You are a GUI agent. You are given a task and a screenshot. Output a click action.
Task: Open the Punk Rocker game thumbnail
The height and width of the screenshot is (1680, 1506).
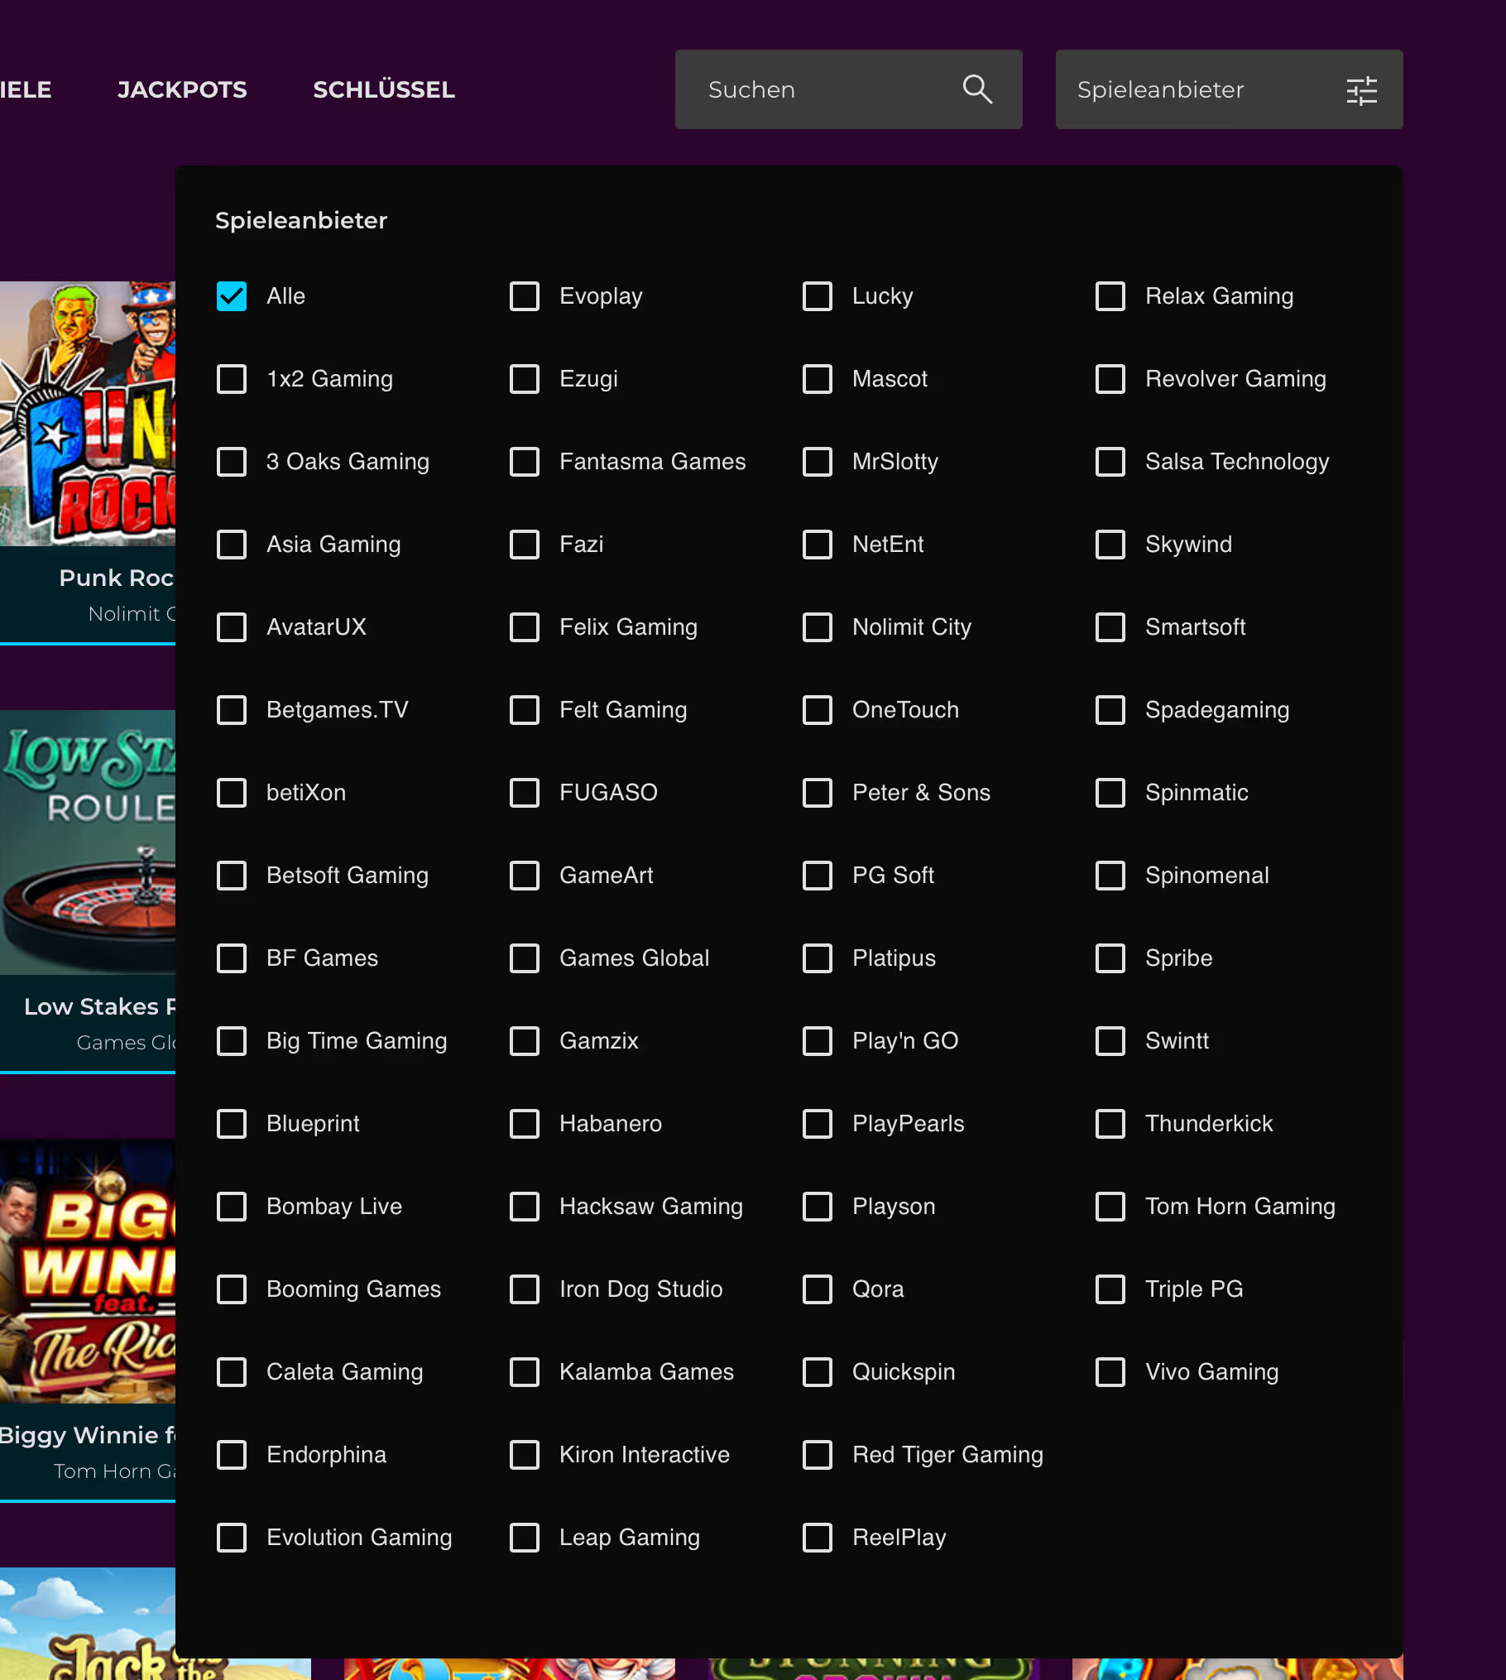88,414
